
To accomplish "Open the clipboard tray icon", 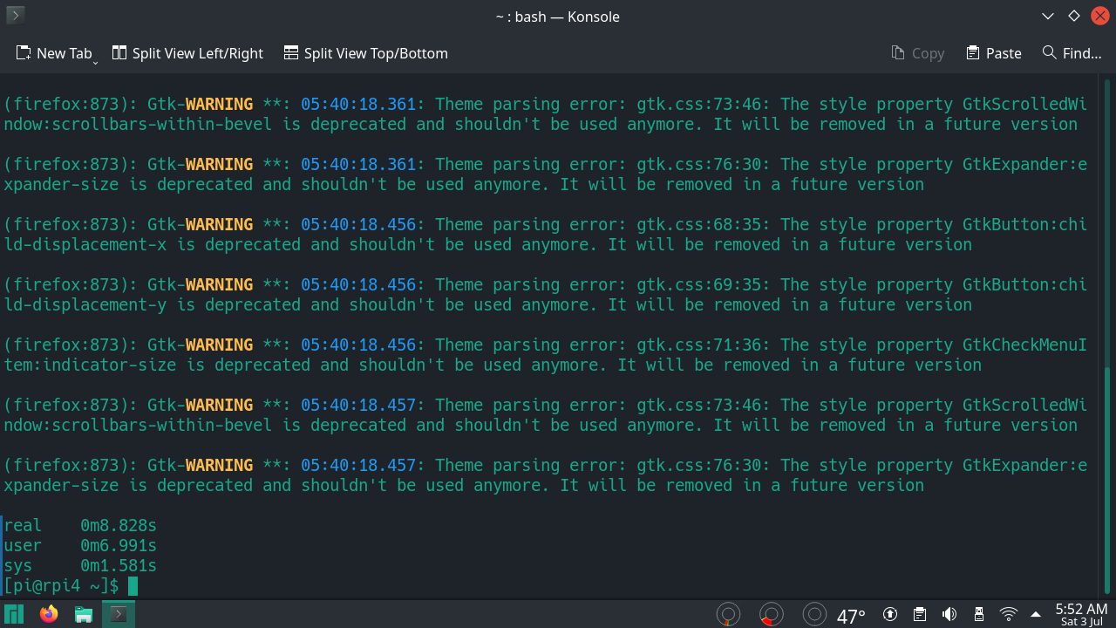I will coord(920,615).
